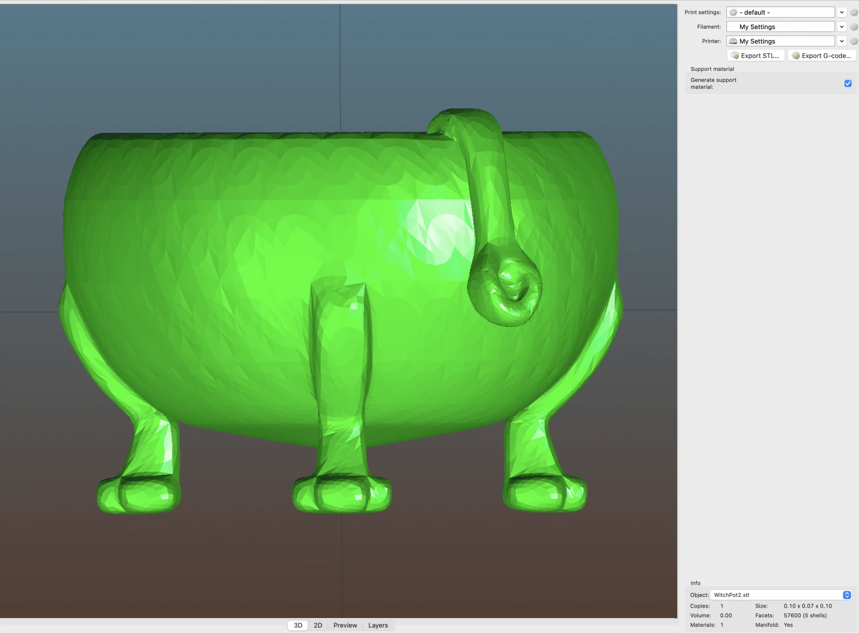Click the Filament 'My Settings' field
This screenshot has height=634, width=860.
click(x=780, y=27)
